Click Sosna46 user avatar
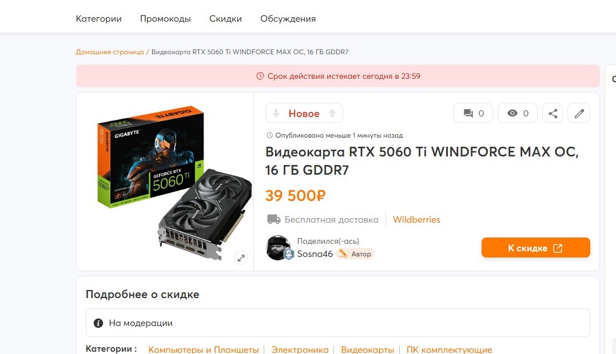 279,248
